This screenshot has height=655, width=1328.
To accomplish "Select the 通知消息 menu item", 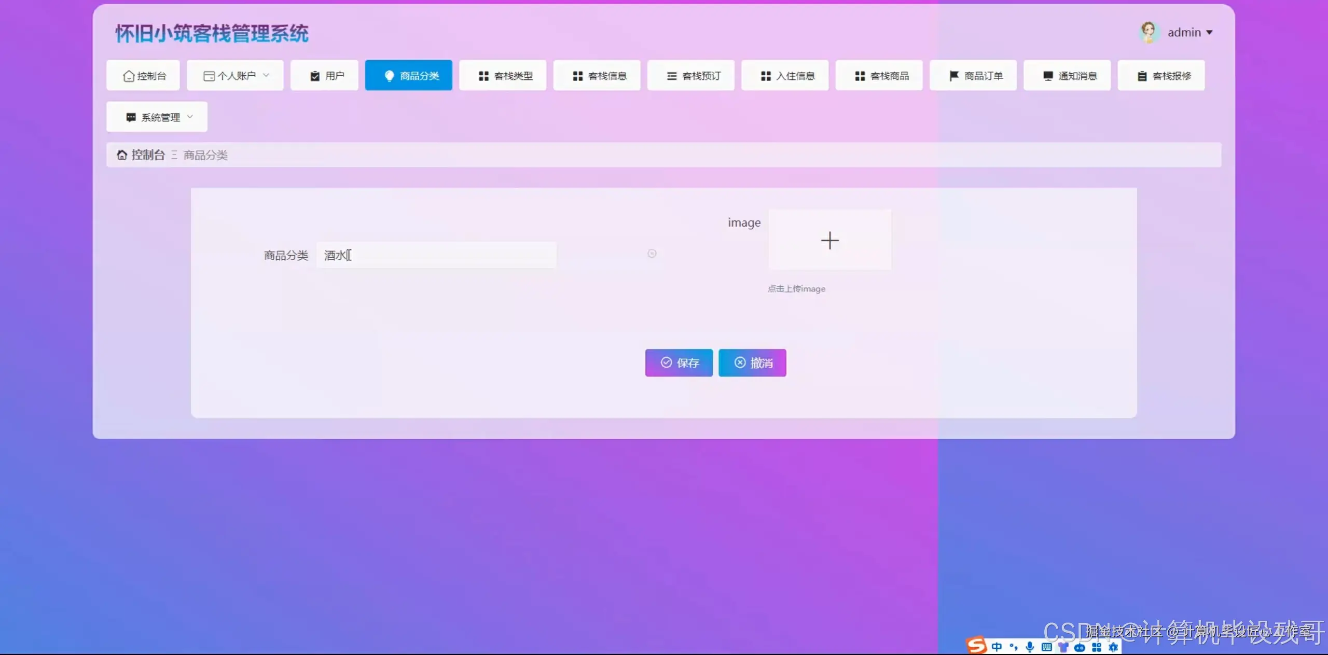I will [x=1067, y=76].
